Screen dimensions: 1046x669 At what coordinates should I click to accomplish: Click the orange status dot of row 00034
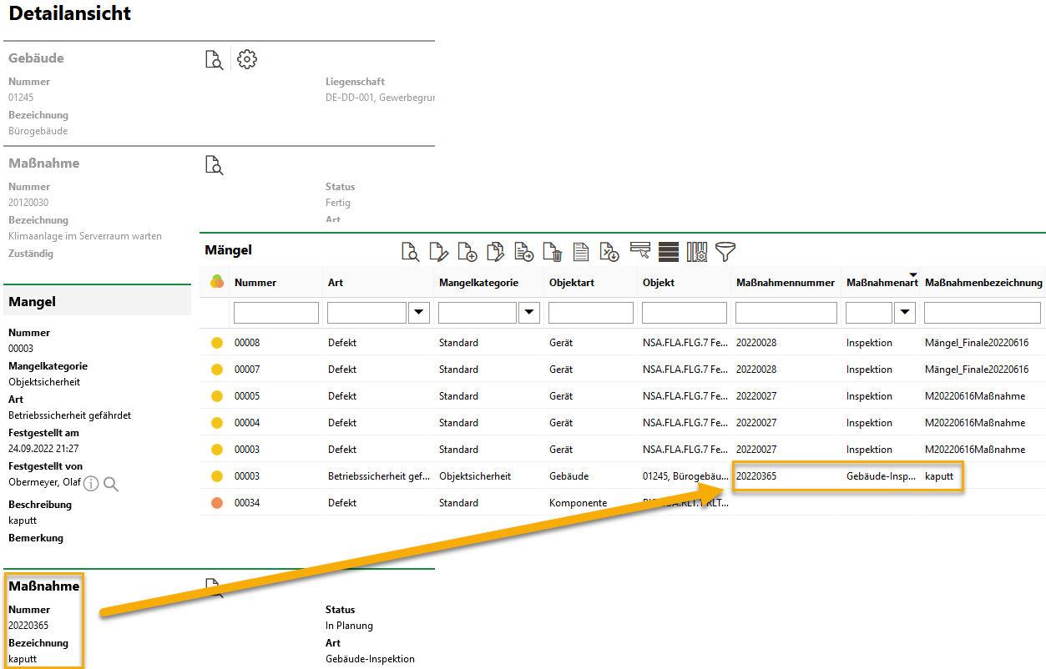pyautogui.click(x=217, y=503)
